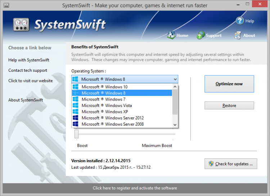Click the SystemSwift gauge logo icon
This screenshot has width=270, height=196.
(21, 25)
